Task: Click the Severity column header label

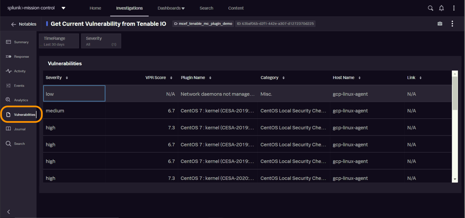Action: (54, 78)
